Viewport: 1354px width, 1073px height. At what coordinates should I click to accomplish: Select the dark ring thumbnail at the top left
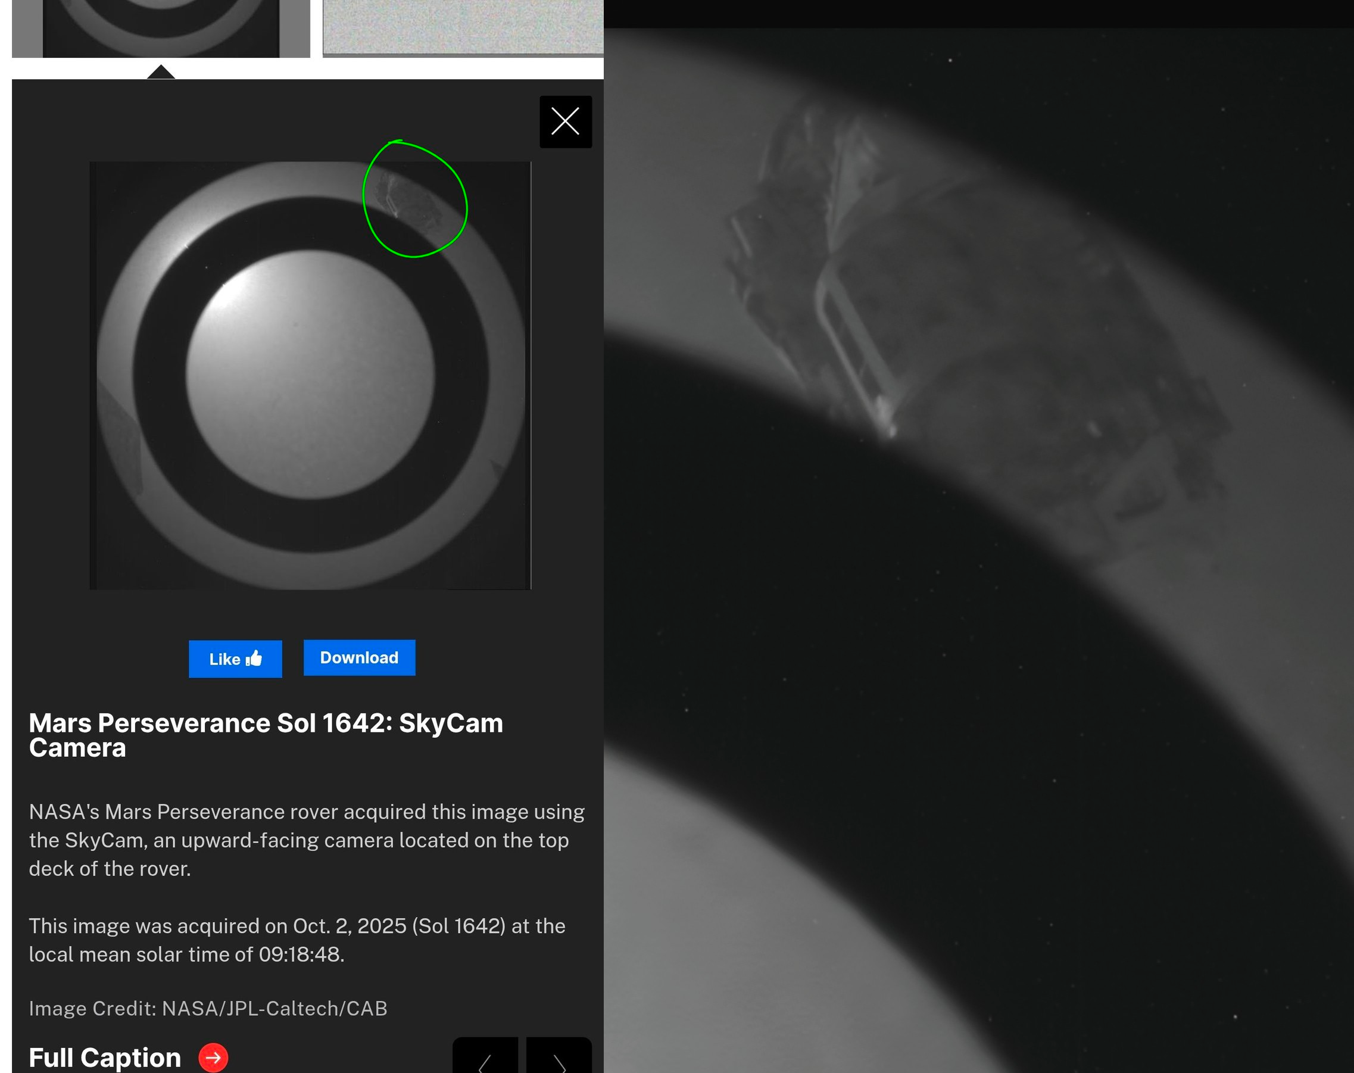[161, 28]
